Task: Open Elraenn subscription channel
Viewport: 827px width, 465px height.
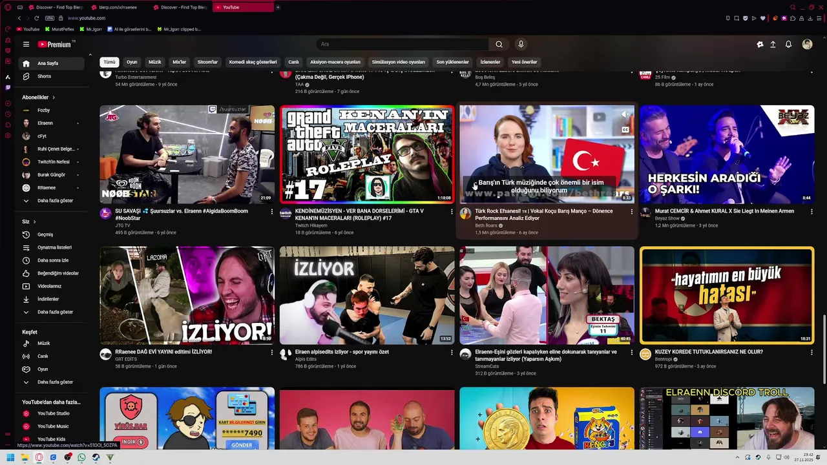Action: coord(50,123)
